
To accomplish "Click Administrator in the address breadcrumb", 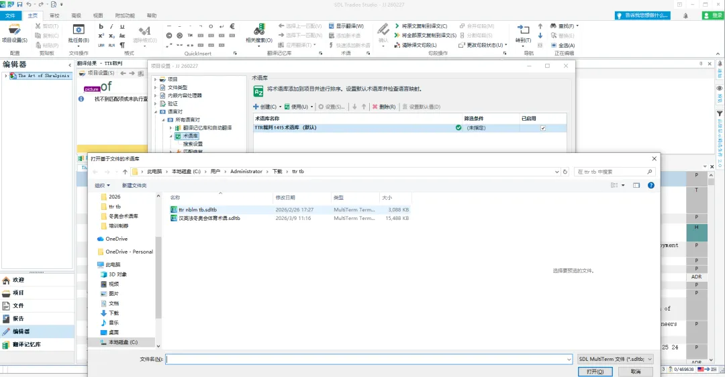I will click(x=246, y=172).
